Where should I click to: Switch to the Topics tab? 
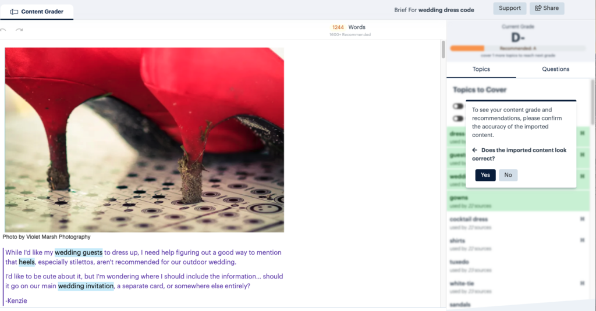(x=481, y=69)
